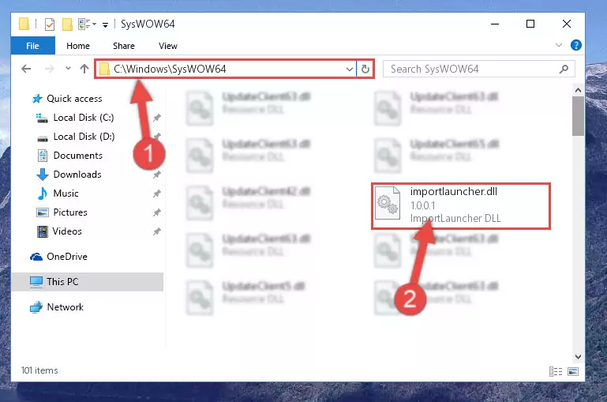
Task: Select OneDrive in navigation pane
Action: click(67, 257)
